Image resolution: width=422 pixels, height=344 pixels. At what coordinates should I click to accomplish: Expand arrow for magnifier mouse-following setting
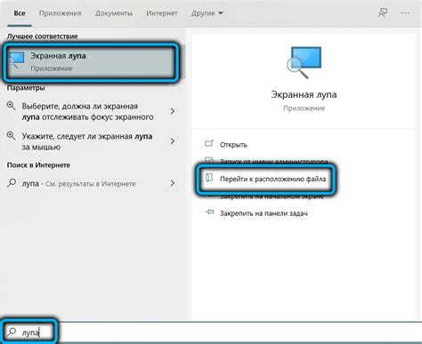click(x=173, y=141)
